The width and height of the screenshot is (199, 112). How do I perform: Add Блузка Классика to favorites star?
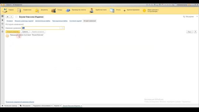tap(16, 17)
